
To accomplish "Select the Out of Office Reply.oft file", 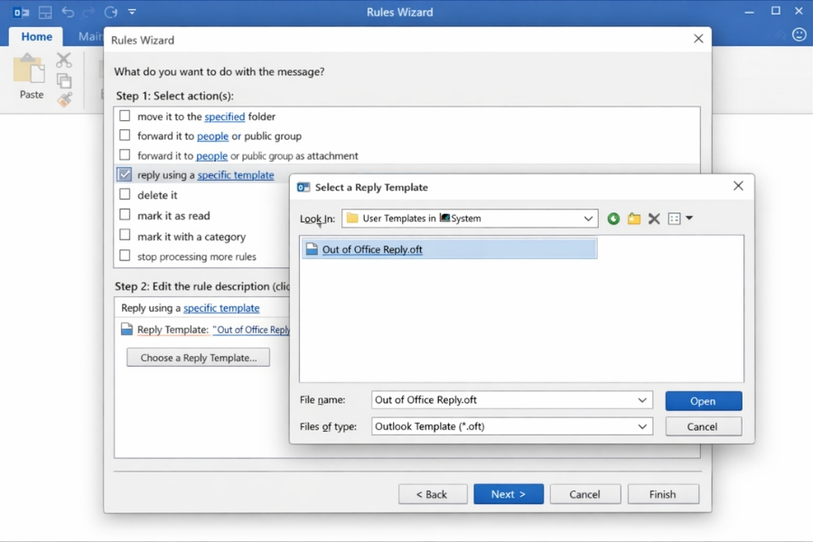I will 371,249.
